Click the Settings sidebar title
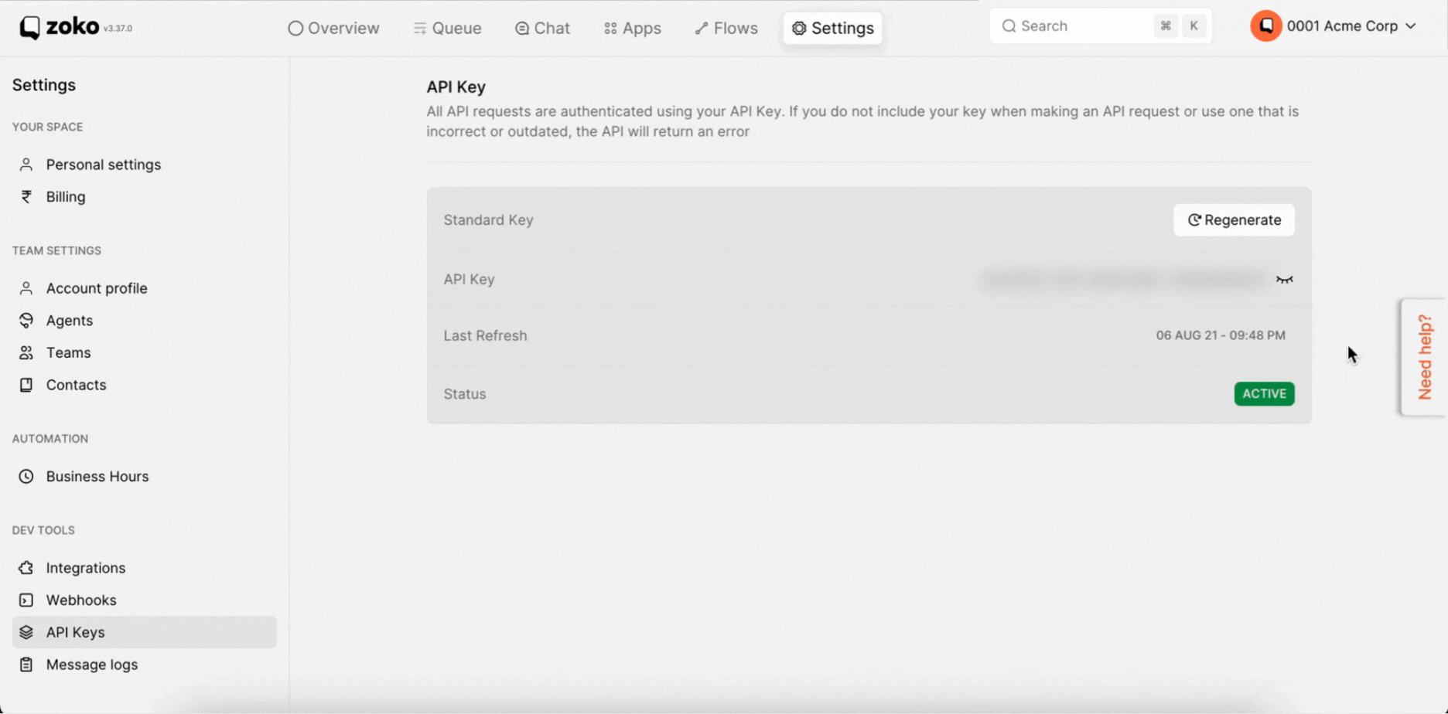Screen dimensions: 1448x714 pos(44,85)
